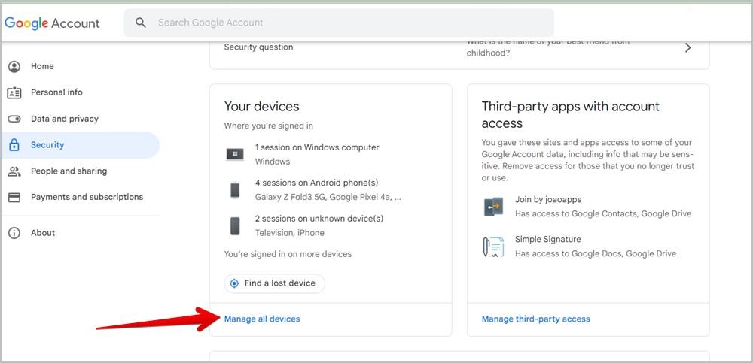Click the Personal info ID card icon
The height and width of the screenshot is (363, 753).
tap(14, 92)
